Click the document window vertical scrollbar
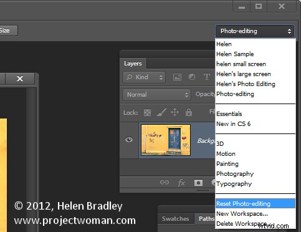Viewport: 301px width, 232px height. coord(31,160)
